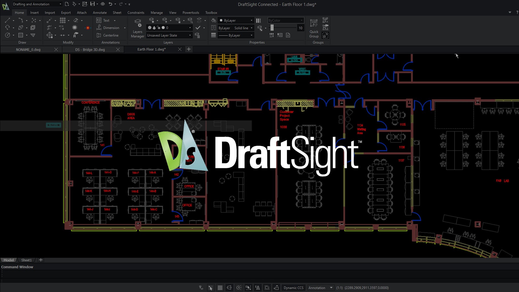Click the Print icon in quick access
This screenshot has height=292, width=519.
(103, 4)
